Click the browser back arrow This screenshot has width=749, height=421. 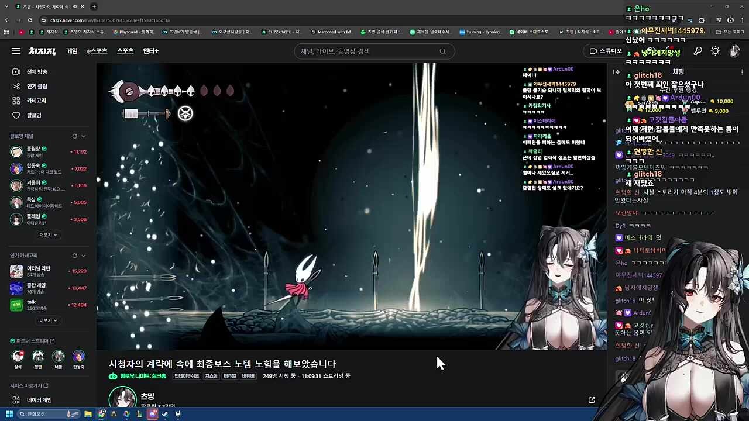(6, 20)
